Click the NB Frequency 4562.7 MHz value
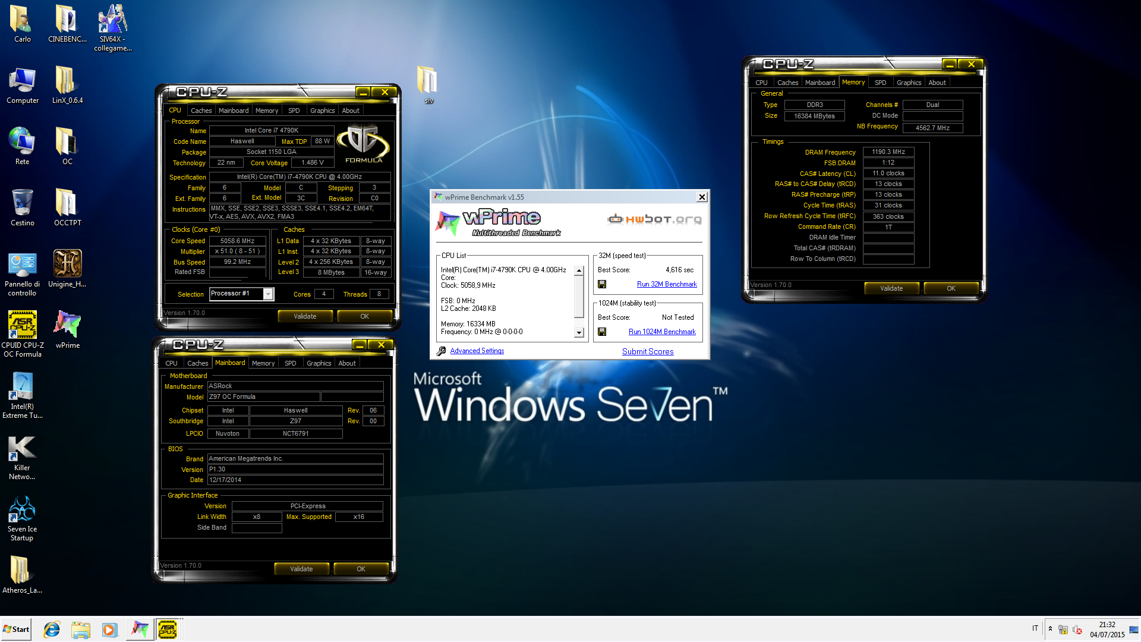 pyautogui.click(x=932, y=128)
